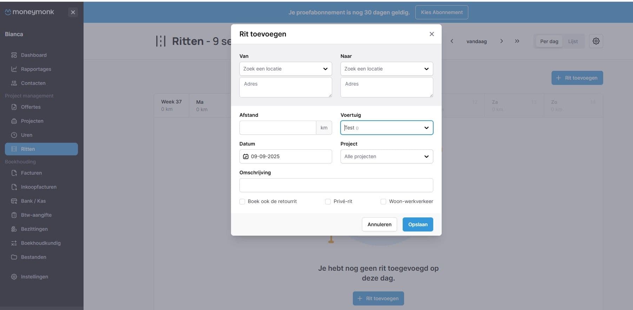Image resolution: width=633 pixels, height=310 pixels.
Task: Enable the Boek ook de retourrit checkbox
Action: [242, 202]
